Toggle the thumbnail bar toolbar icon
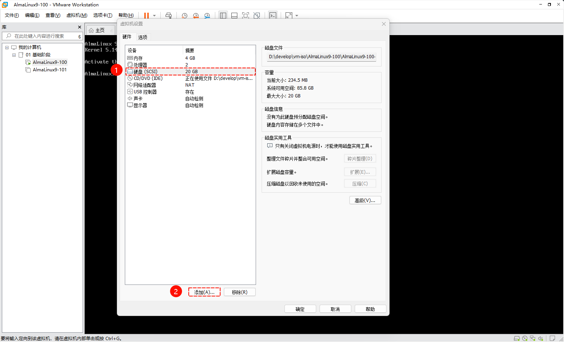Screen dimensions: 564x342 [234, 15]
